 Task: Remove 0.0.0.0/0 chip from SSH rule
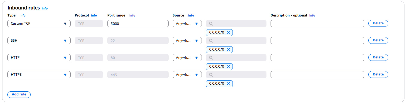pos(228,49)
